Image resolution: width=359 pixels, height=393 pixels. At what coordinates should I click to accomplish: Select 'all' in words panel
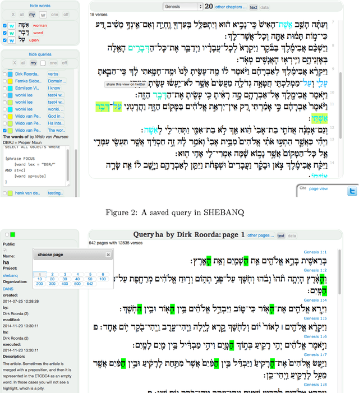click(x=22, y=15)
